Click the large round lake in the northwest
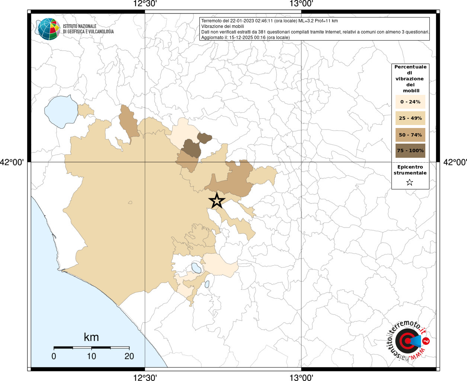The height and width of the screenshot is (381, 467). (61, 112)
